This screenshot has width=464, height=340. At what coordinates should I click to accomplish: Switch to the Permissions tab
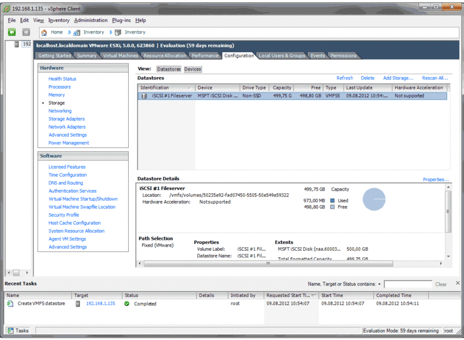point(343,56)
